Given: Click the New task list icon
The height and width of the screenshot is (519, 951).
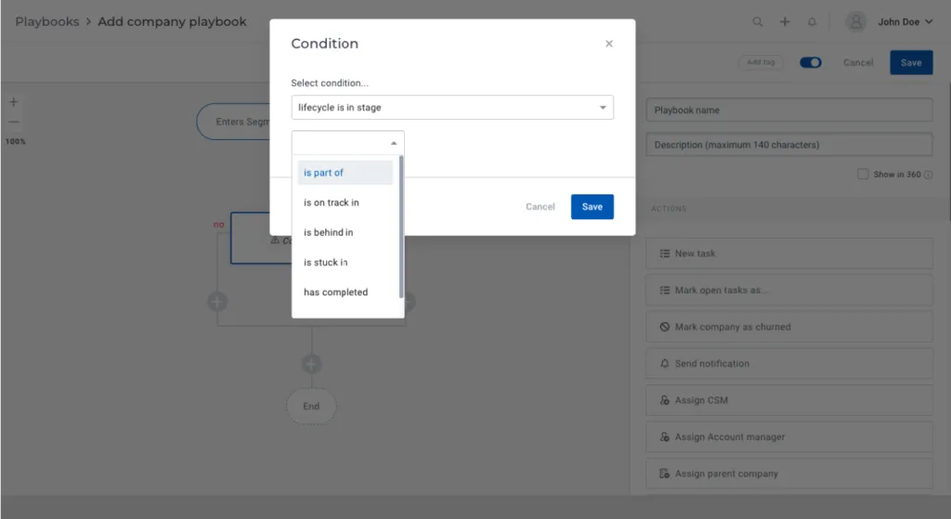Looking at the screenshot, I should pyautogui.click(x=665, y=253).
